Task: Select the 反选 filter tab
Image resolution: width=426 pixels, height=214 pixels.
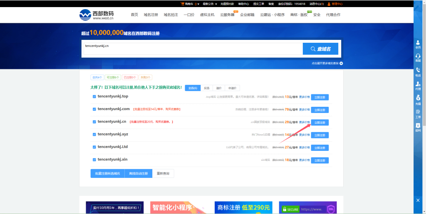Action: (x=207, y=88)
